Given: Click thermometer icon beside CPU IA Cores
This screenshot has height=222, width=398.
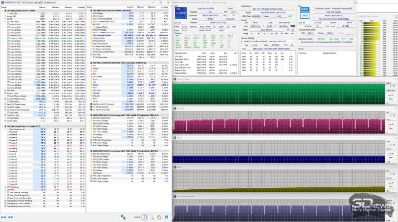Looking at the screenshot, I should click(92, 16).
